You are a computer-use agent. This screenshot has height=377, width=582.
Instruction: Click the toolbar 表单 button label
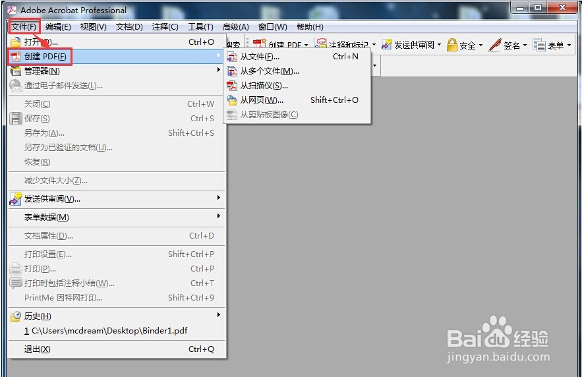coord(556,45)
